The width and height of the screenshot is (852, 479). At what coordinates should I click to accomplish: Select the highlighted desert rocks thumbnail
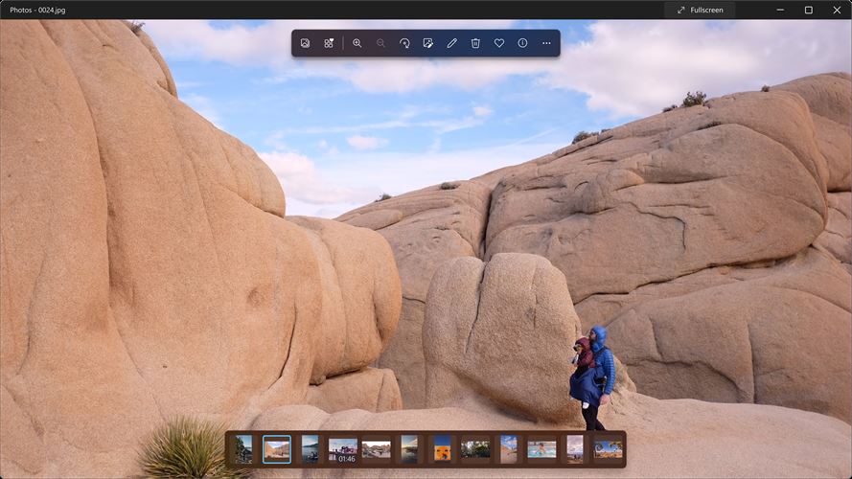277,449
